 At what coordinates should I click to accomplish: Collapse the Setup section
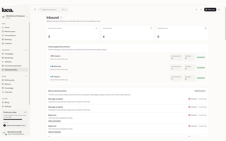click(x=26, y=76)
